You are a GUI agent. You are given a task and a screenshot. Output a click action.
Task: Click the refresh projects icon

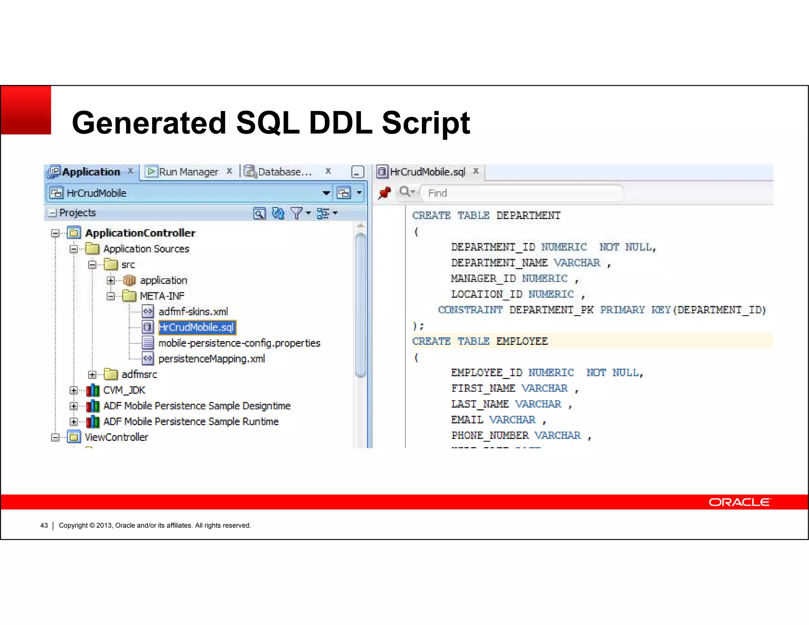[278, 213]
